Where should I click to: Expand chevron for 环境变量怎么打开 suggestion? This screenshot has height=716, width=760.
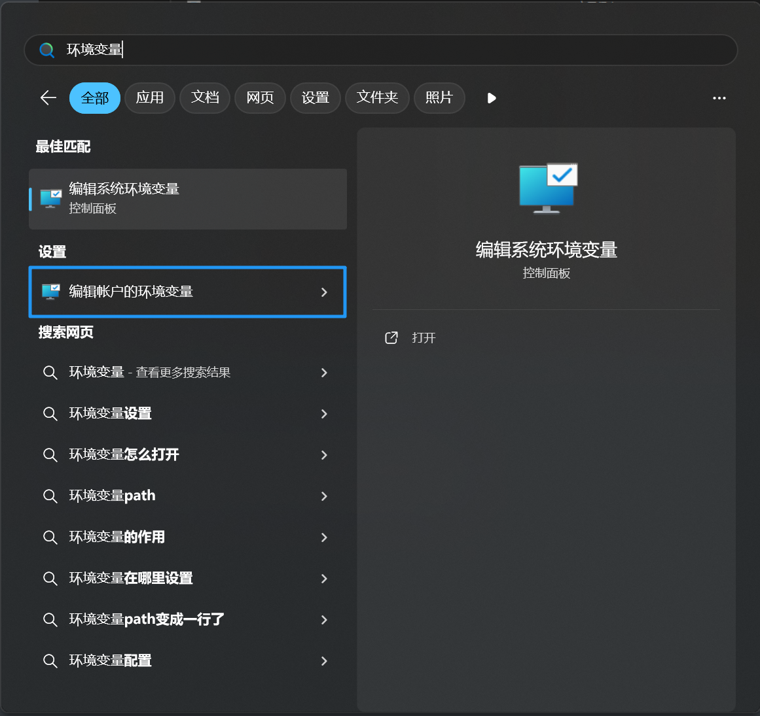click(324, 455)
